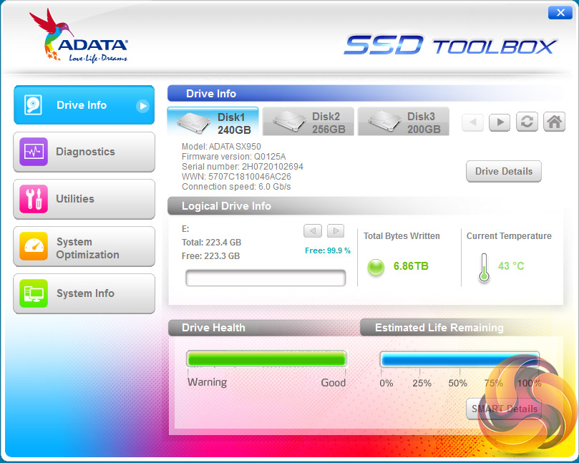
Task: Show previous logical drive
Action: point(313,230)
